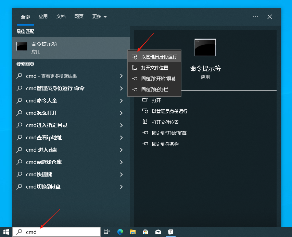Click 打开文件位置 in the right details pane

pyautogui.click(x=165, y=122)
